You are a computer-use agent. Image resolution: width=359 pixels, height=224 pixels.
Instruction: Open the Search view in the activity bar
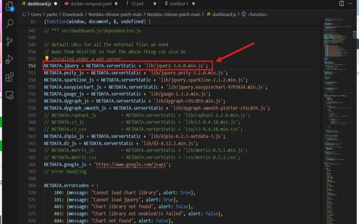[10, 24]
